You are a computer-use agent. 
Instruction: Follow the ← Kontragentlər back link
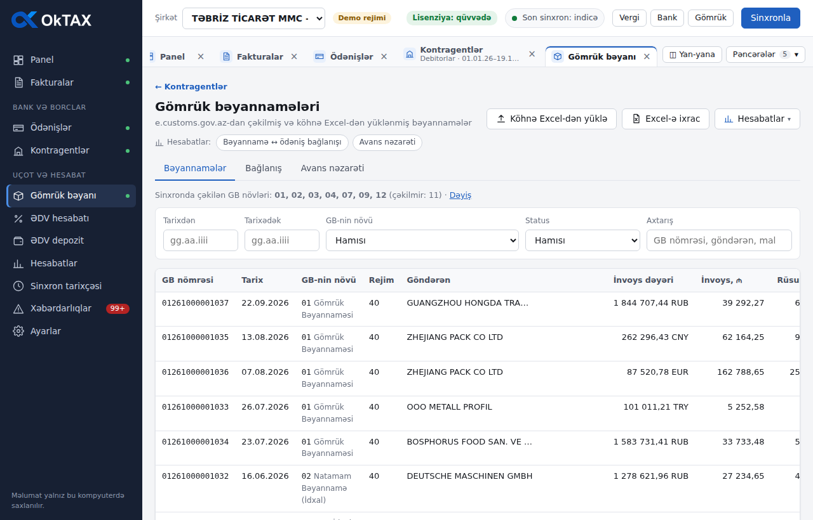pyautogui.click(x=191, y=87)
